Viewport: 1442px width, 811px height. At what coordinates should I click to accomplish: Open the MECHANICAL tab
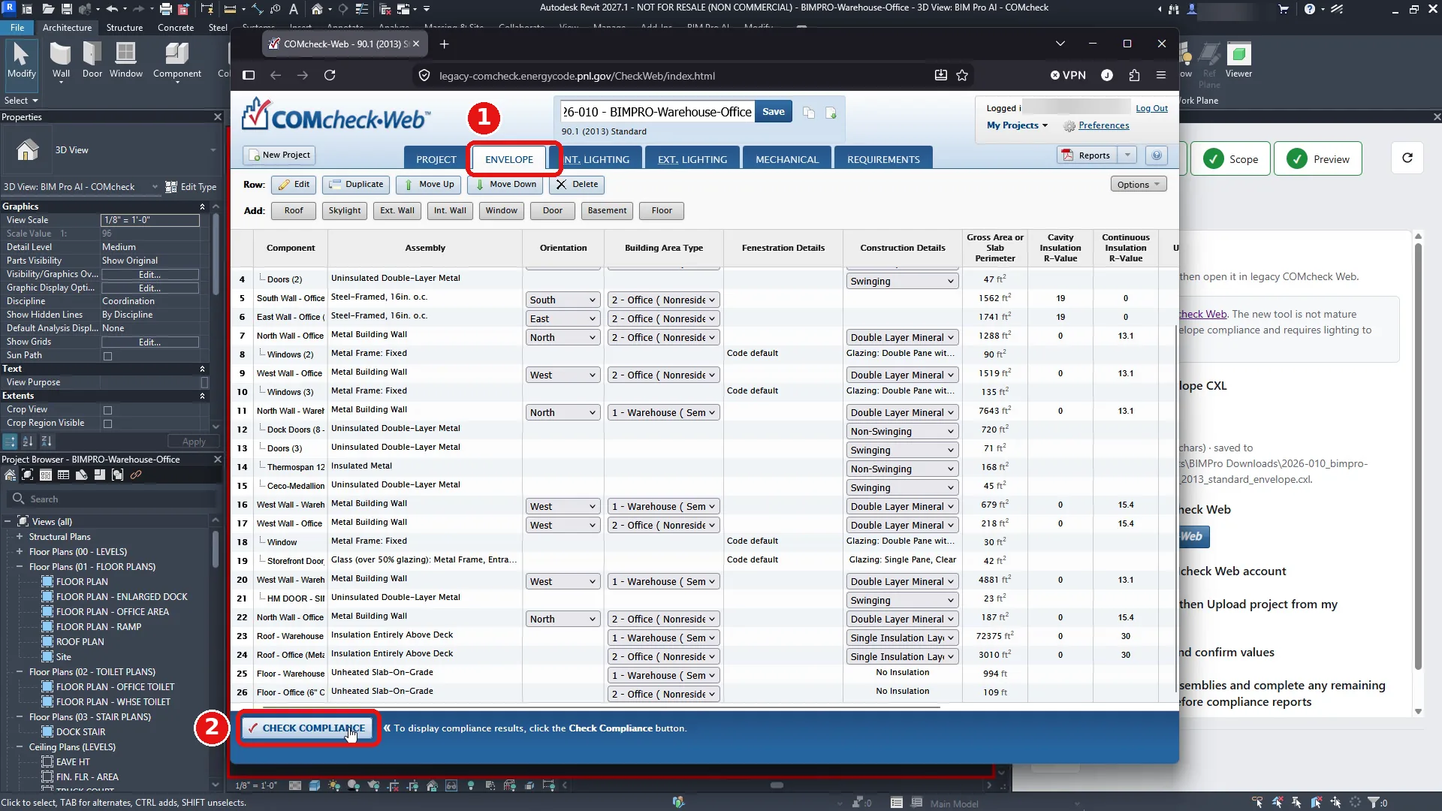coord(786,159)
